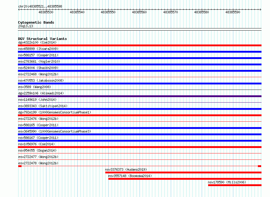Select the purple bar under dgv2259n106
The image size is (270, 197).
tap(140, 96)
